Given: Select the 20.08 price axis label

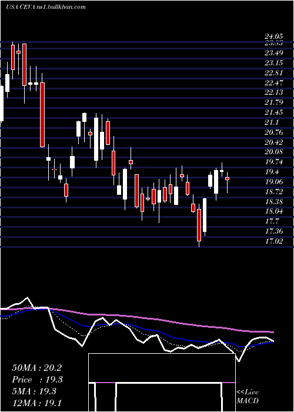Looking at the screenshot, I should click(x=273, y=152).
